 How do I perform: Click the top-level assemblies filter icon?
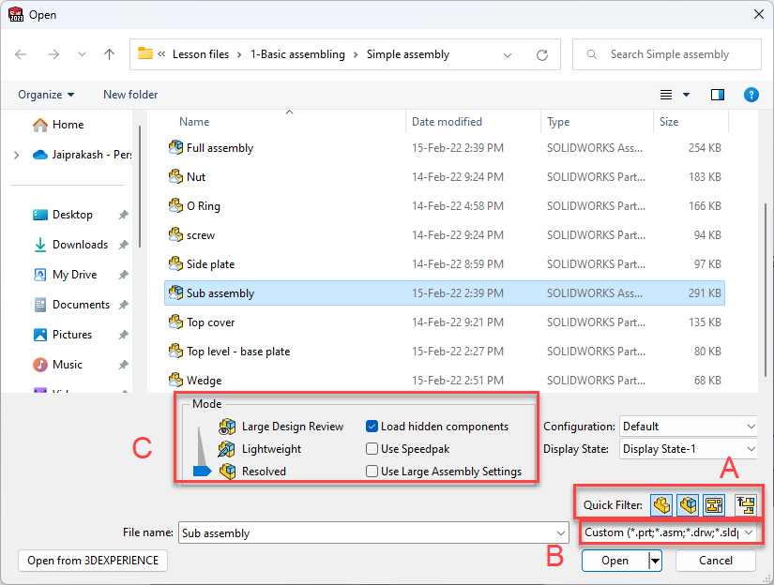pos(745,505)
